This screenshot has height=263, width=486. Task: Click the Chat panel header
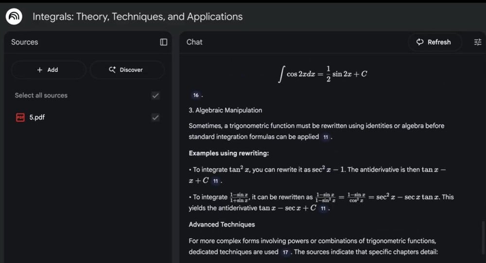click(x=194, y=42)
